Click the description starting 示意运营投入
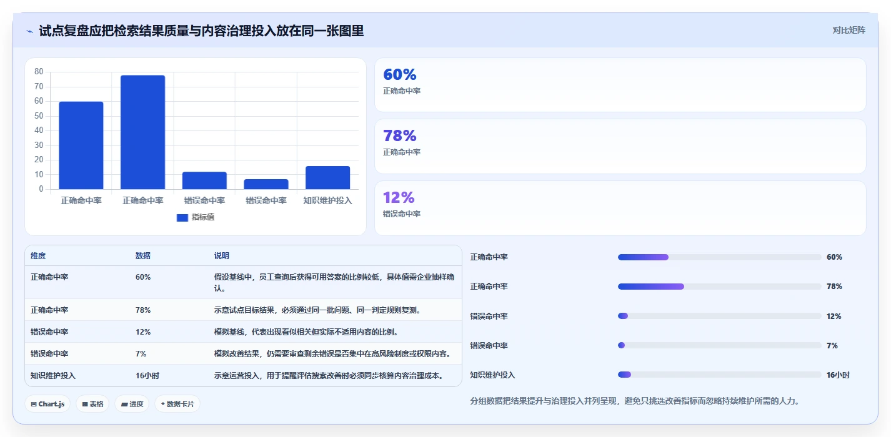Screen dimensions: 891x437 pos(329,375)
